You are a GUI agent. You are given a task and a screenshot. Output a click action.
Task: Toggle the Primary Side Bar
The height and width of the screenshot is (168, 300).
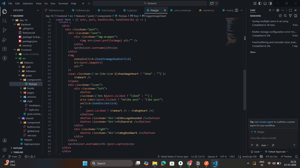click(260, 3)
